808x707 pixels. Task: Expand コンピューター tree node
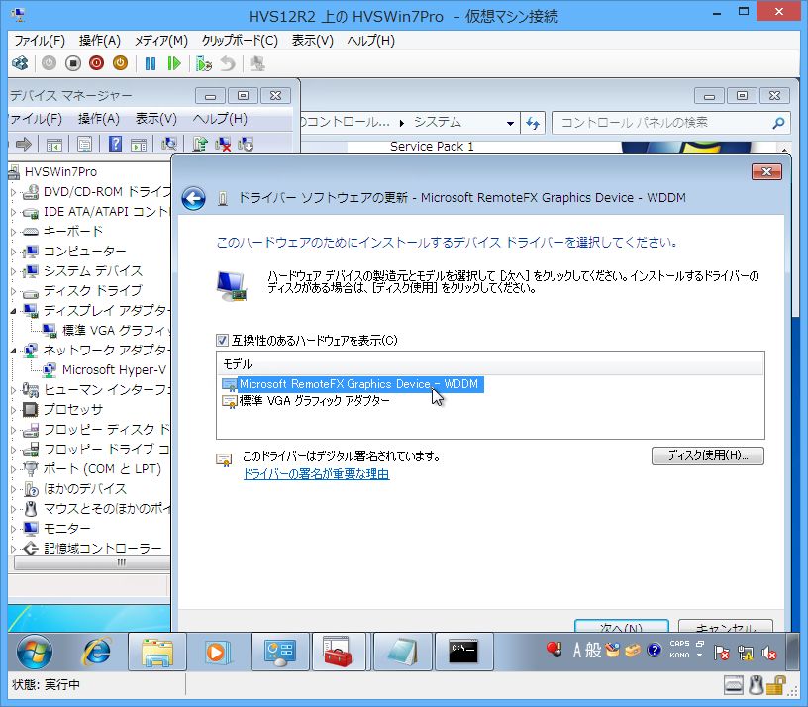click(x=14, y=252)
